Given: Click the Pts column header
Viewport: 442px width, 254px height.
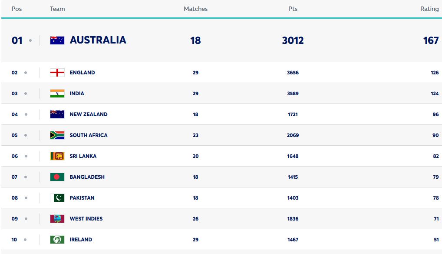Looking at the screenshot, I should tap(293, 9).
